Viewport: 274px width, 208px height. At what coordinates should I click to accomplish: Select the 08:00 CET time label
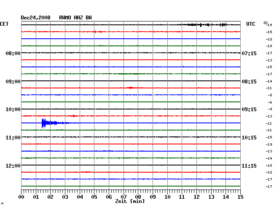[x=13, y=53]
